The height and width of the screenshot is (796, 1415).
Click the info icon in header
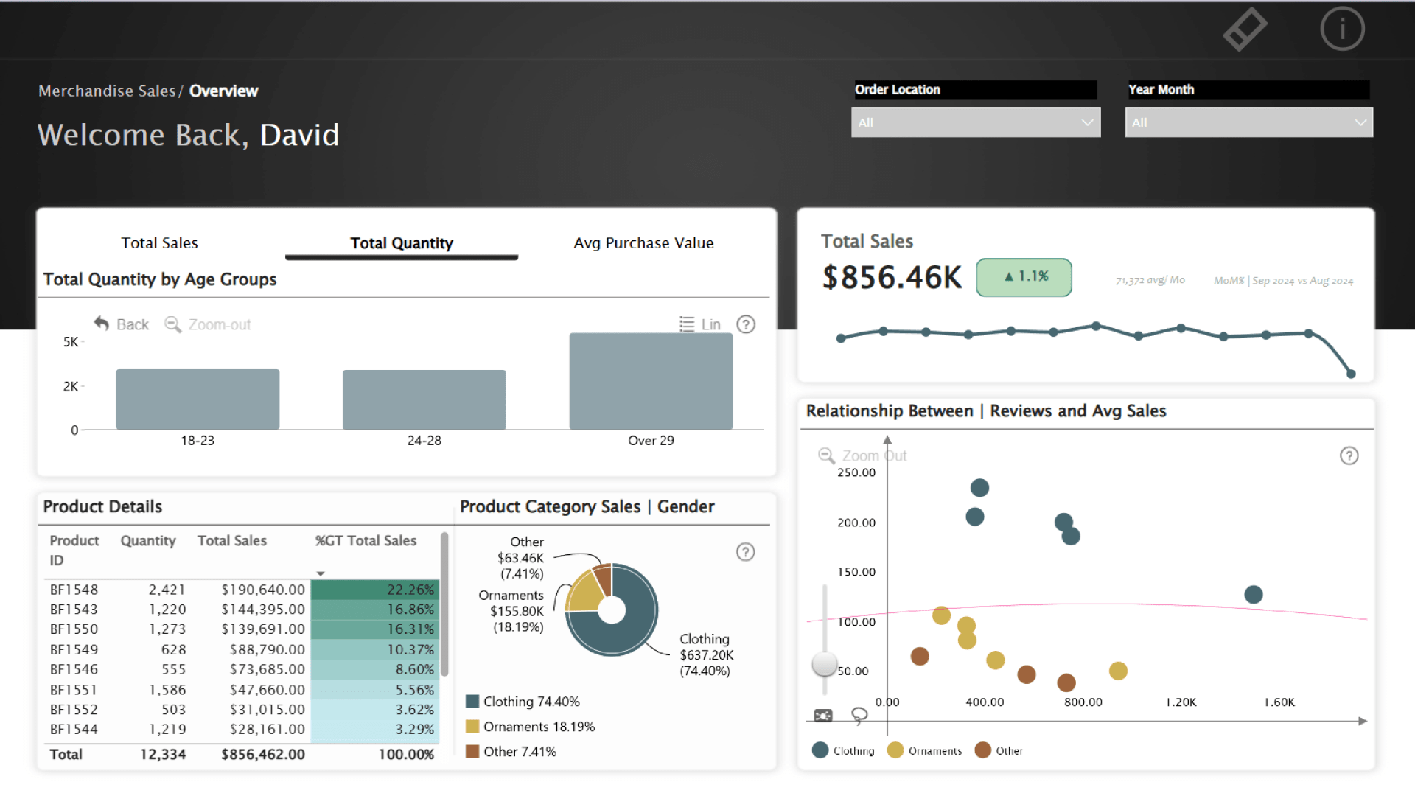[1342, 29]
